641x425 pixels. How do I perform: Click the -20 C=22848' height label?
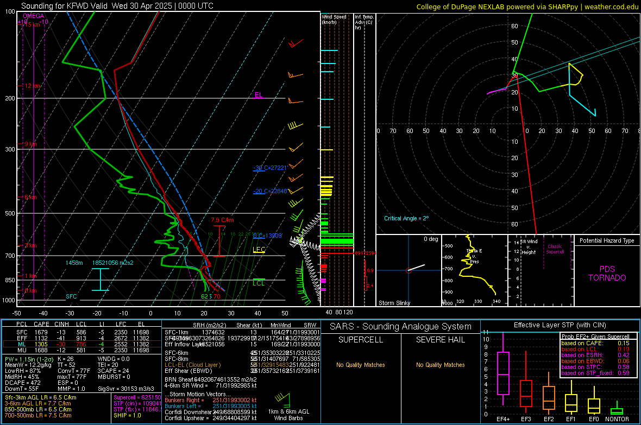tap(270, 191)
